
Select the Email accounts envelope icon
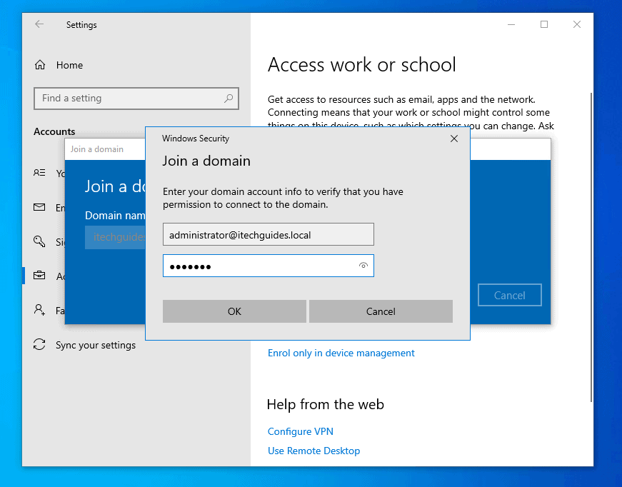click(x=39, y=207)
